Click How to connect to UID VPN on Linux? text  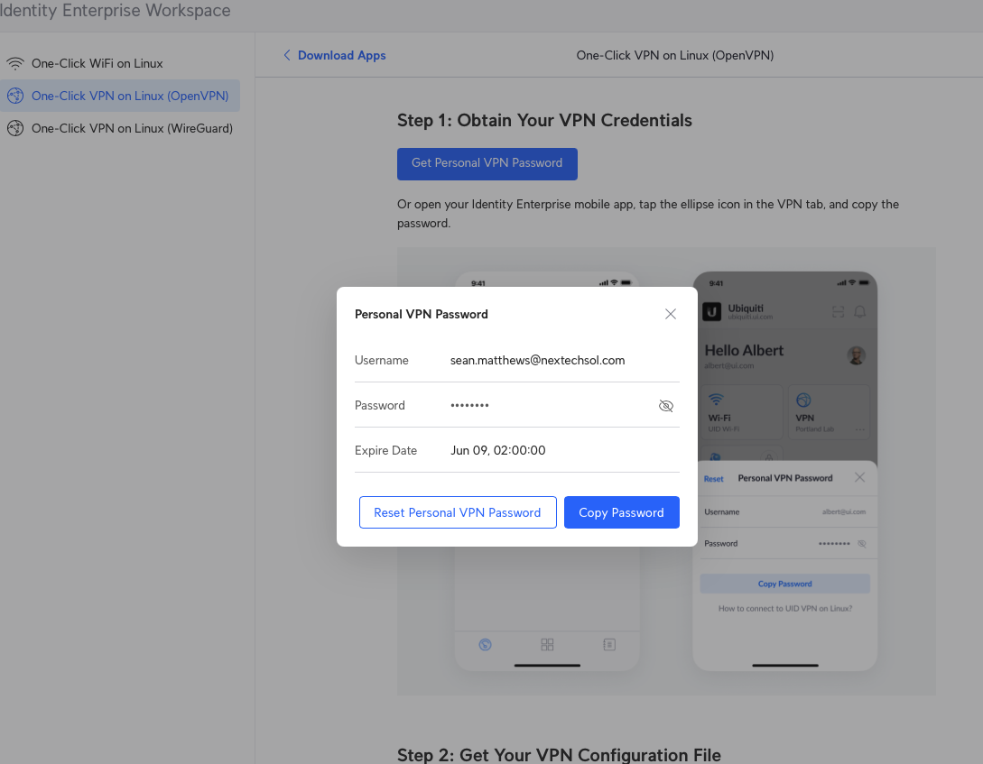pos(785,608)
